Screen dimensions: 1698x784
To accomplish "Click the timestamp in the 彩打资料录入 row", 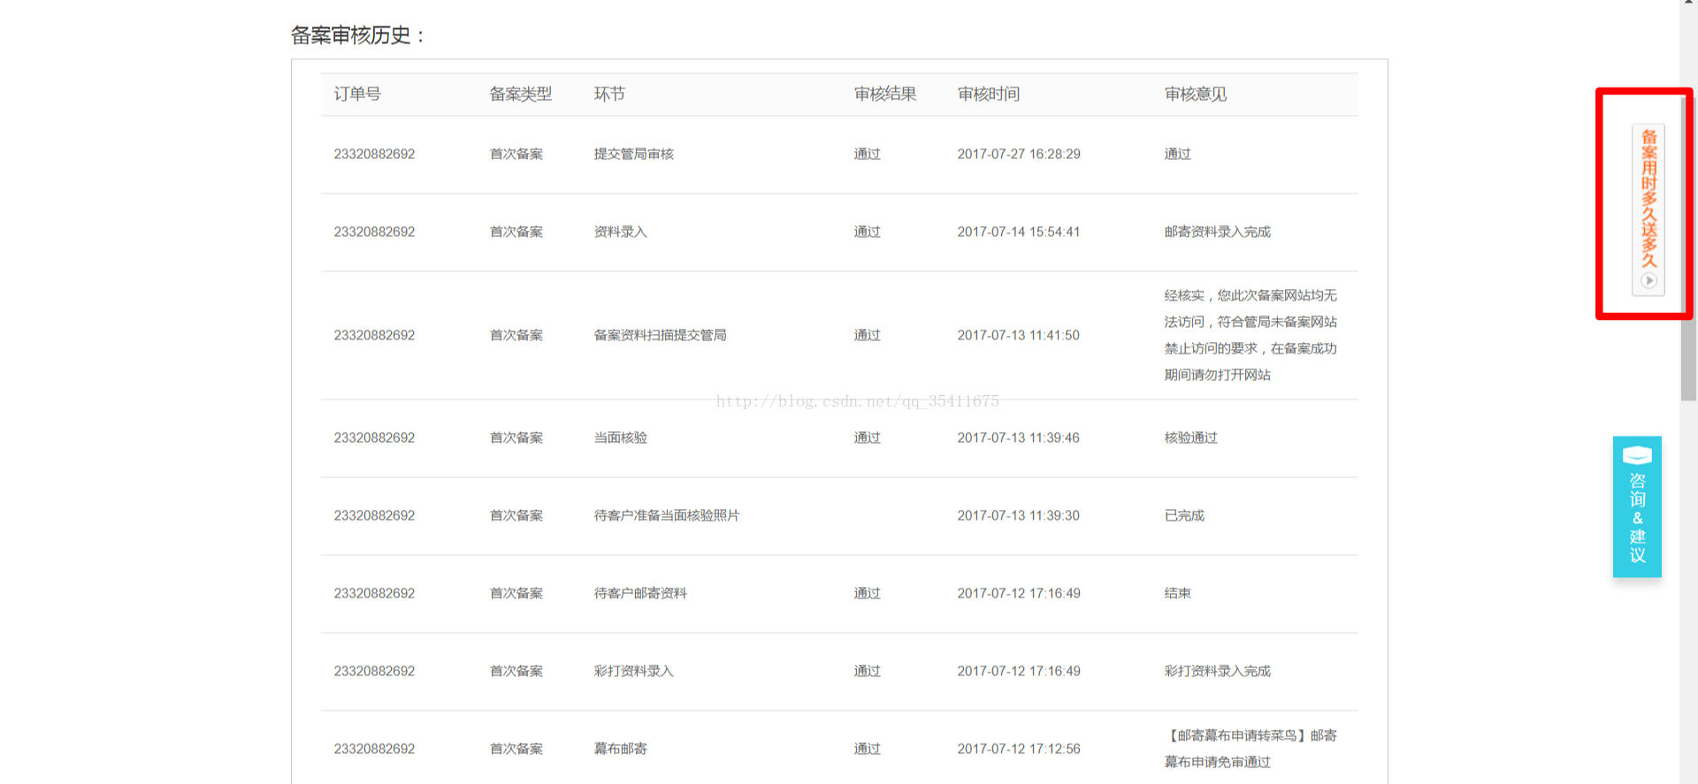I will coord(1019,671).
